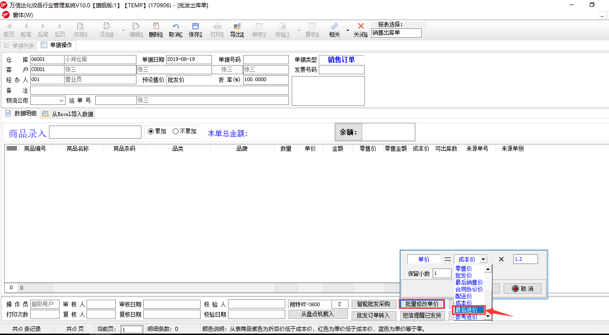Click the 商品编号 column header
Viewport: 609px width, 335px height.
tap(35, 148)
